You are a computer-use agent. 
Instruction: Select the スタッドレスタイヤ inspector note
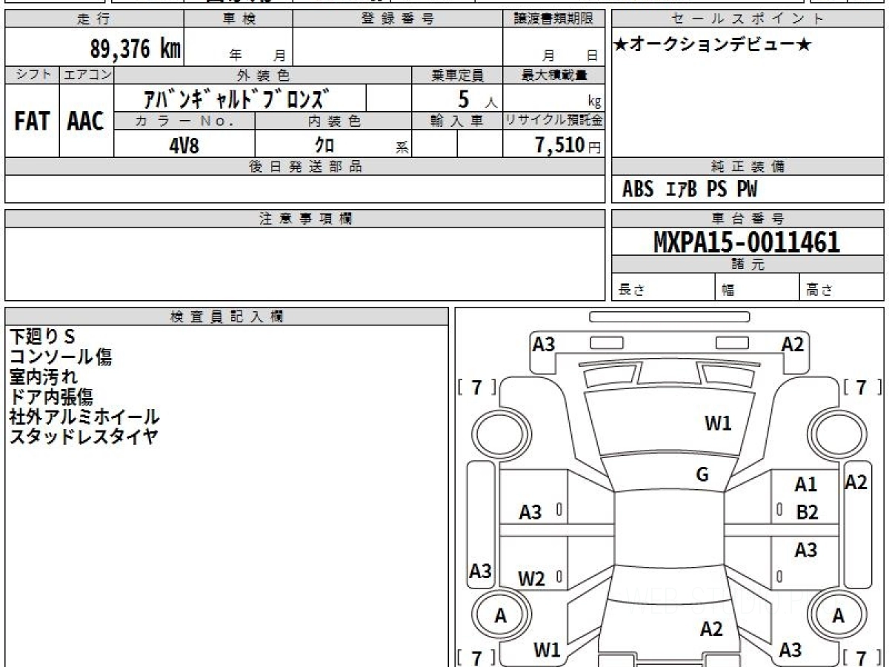84,437
